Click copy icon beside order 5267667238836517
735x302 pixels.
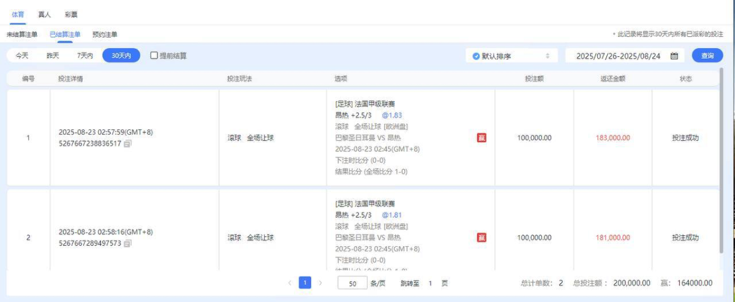(x=127, y=144)
